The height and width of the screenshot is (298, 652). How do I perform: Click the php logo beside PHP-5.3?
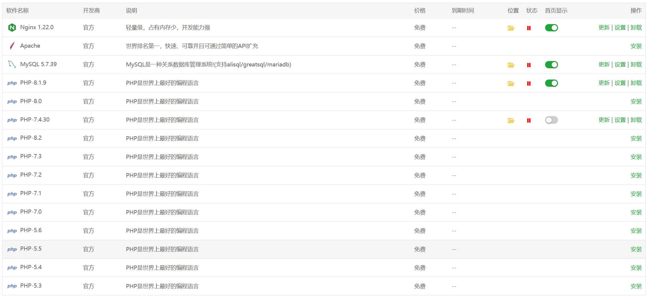[12, 286]
